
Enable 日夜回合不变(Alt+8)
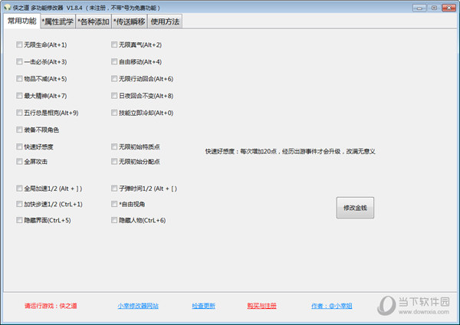coord(114,96)
